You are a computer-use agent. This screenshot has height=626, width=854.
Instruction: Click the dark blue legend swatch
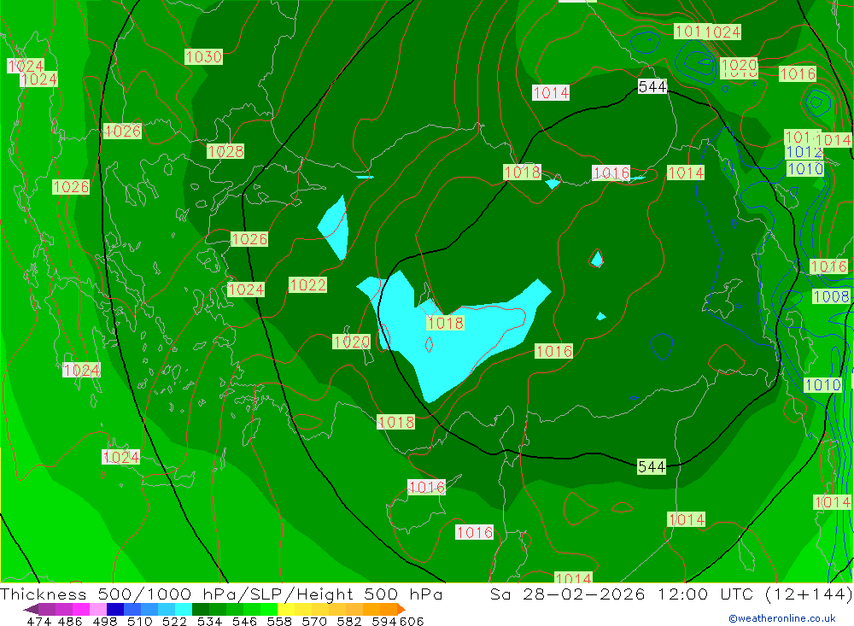coord(115,609)
